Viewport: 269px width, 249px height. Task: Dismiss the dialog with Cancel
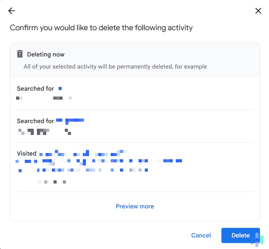click(x=201, y=235)
